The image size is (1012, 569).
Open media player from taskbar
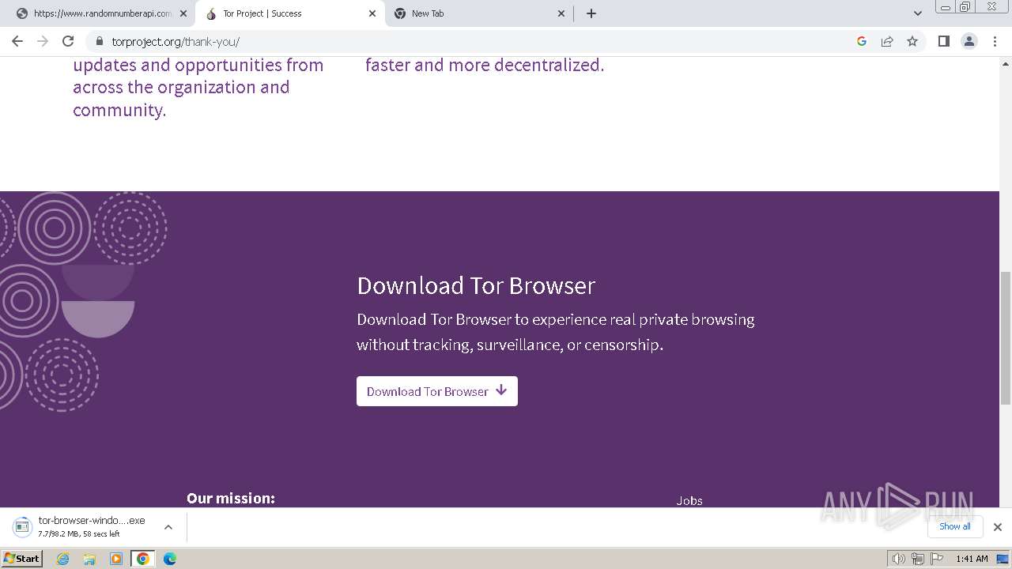tap(116, 559)
